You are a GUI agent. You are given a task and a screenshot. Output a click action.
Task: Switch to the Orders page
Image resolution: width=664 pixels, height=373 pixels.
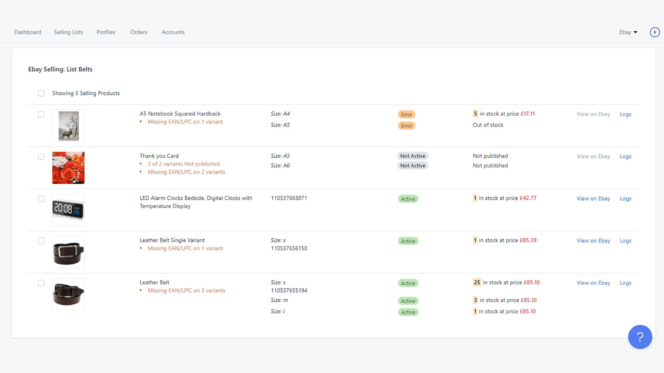pos(139,32)
